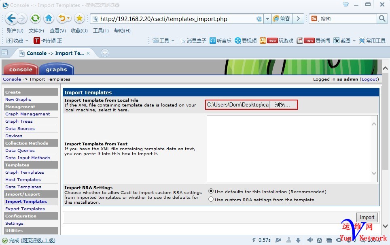Open Graph Management in sidebar
Viewport: 390px width, 245px height.
[x=28, y=114]
